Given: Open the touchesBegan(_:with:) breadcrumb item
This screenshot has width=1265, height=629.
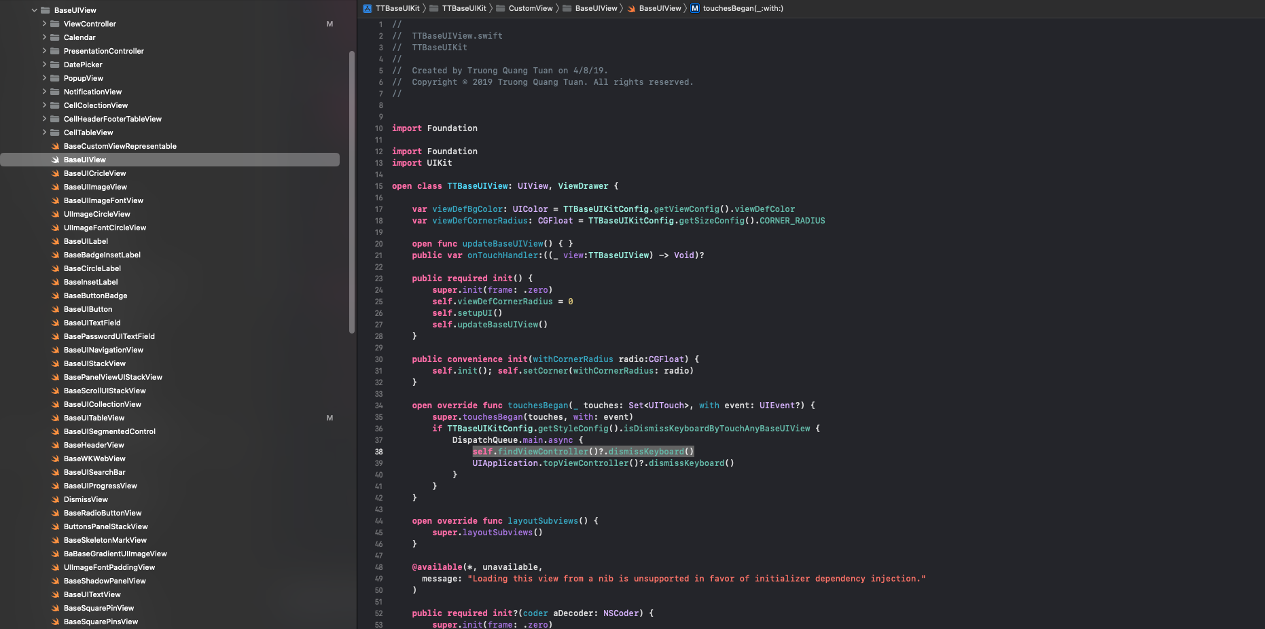Looking at the screenshot, I should click(743, 8).
